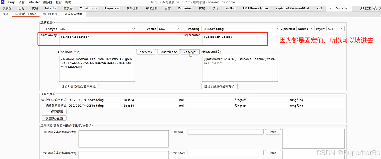Open the 请求响应替换 sub-tab
The image size is (381, 159).
73,14
